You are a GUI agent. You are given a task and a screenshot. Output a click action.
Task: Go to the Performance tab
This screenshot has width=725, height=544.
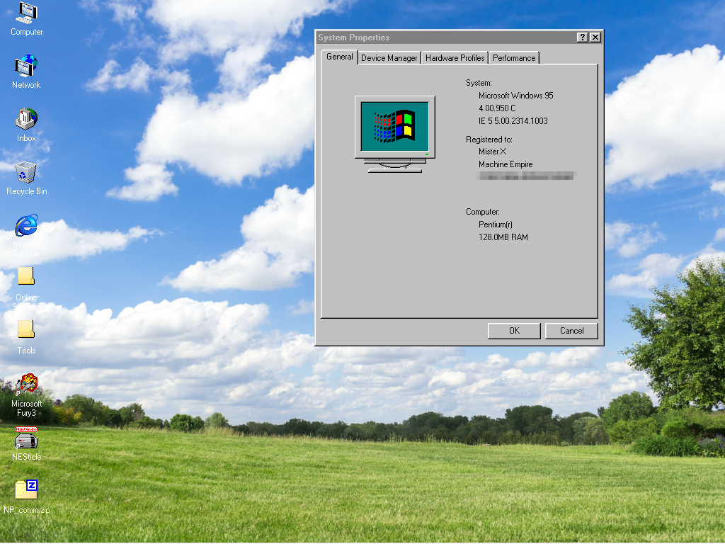coord(513,58)
